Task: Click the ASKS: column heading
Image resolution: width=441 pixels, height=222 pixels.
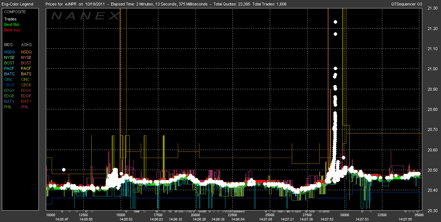Action: coord(27,45)
